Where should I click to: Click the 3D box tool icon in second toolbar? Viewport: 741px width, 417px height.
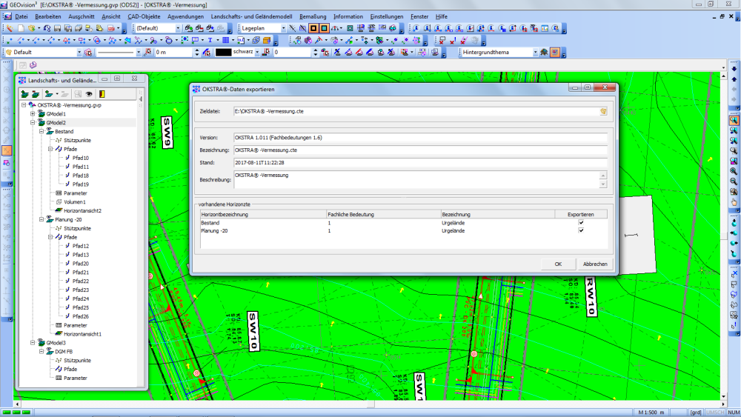click(x=267, y=40)
